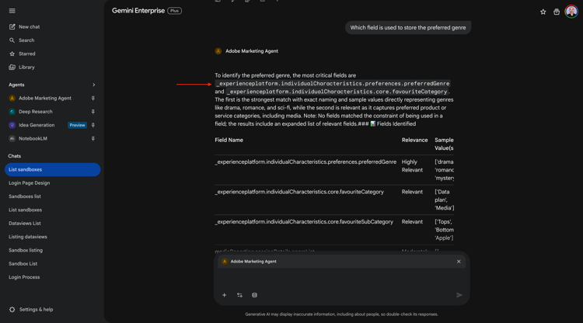Image resolution: width=583 pixels, height=323 pixels.
Task: Open the Login Page Design chat
Action: point(30,183)
